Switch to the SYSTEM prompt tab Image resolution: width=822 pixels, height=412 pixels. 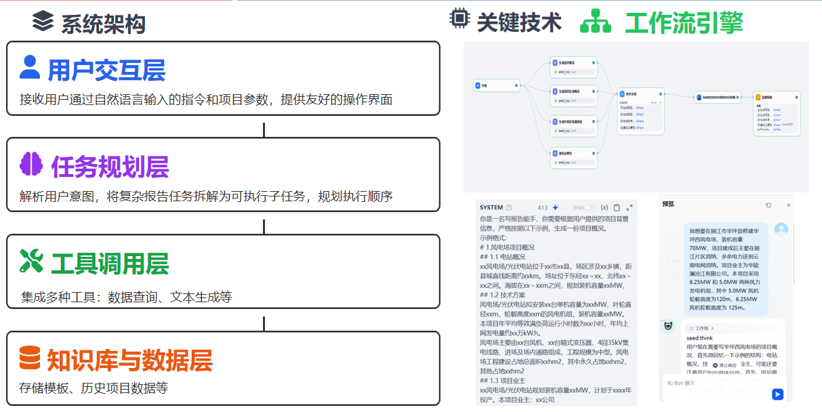point(491,207)
